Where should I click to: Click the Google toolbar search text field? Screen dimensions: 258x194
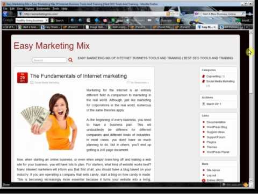[30, 20]
